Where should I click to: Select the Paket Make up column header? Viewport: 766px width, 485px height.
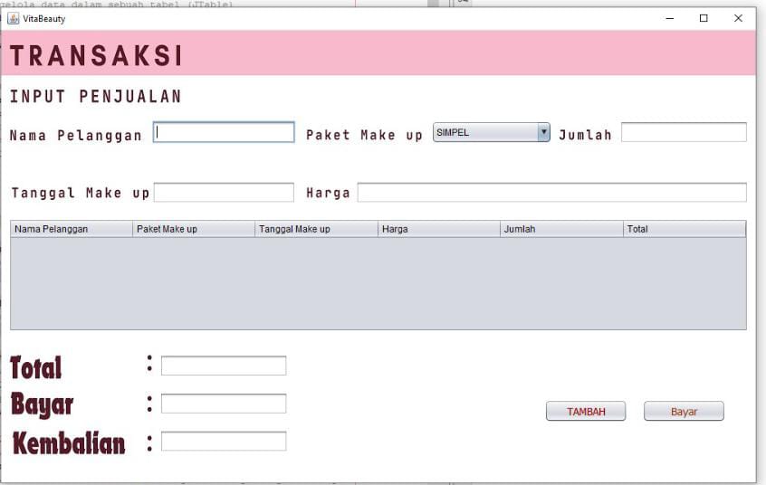(194, 229)
